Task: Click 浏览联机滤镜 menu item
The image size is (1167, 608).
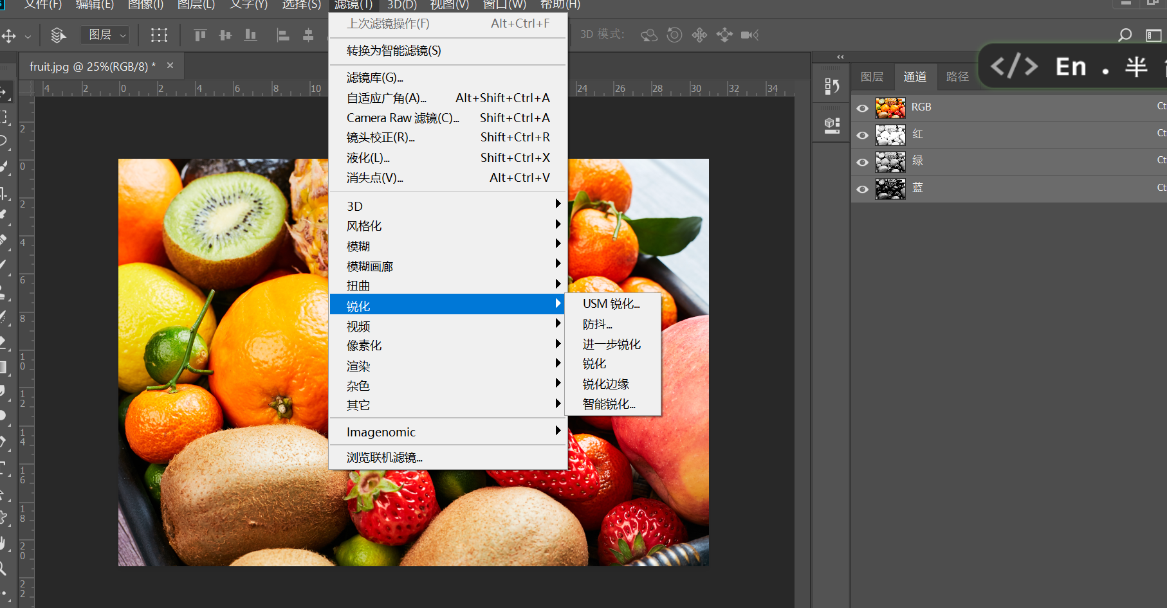Action: point(448,458)
